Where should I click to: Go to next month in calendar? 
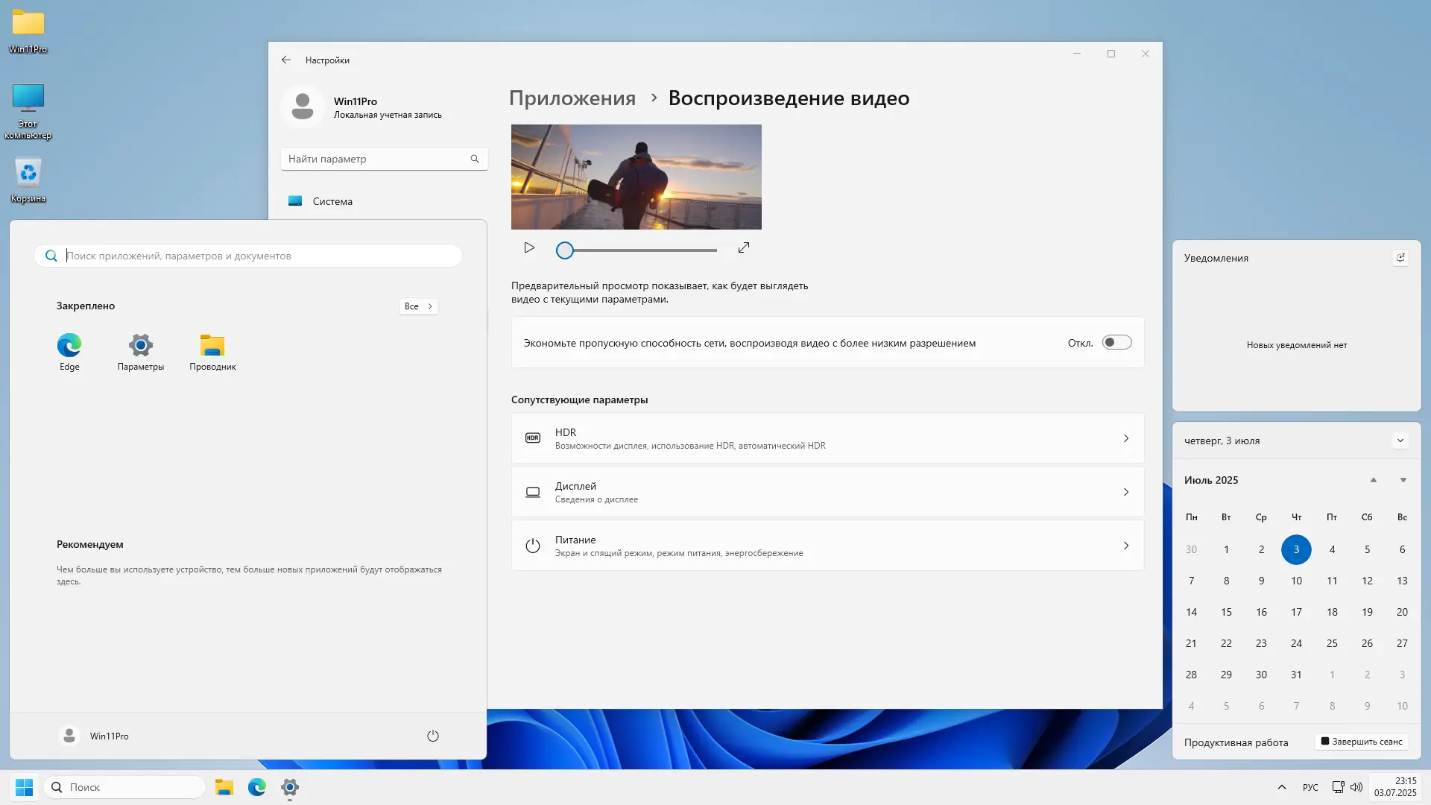[1402, 480]
